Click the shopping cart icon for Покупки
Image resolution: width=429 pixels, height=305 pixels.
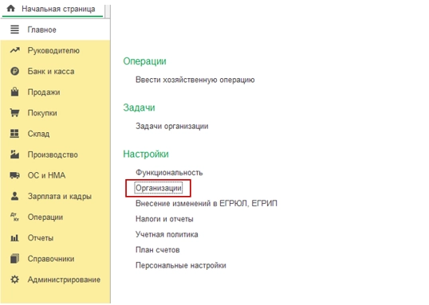point(15,112)
